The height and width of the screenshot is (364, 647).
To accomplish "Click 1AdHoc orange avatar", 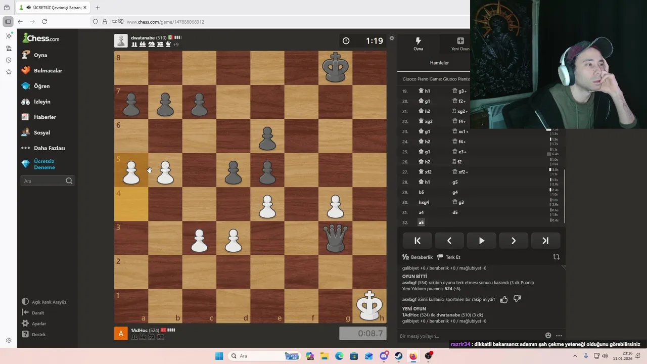I will click(x=121, y=333).
